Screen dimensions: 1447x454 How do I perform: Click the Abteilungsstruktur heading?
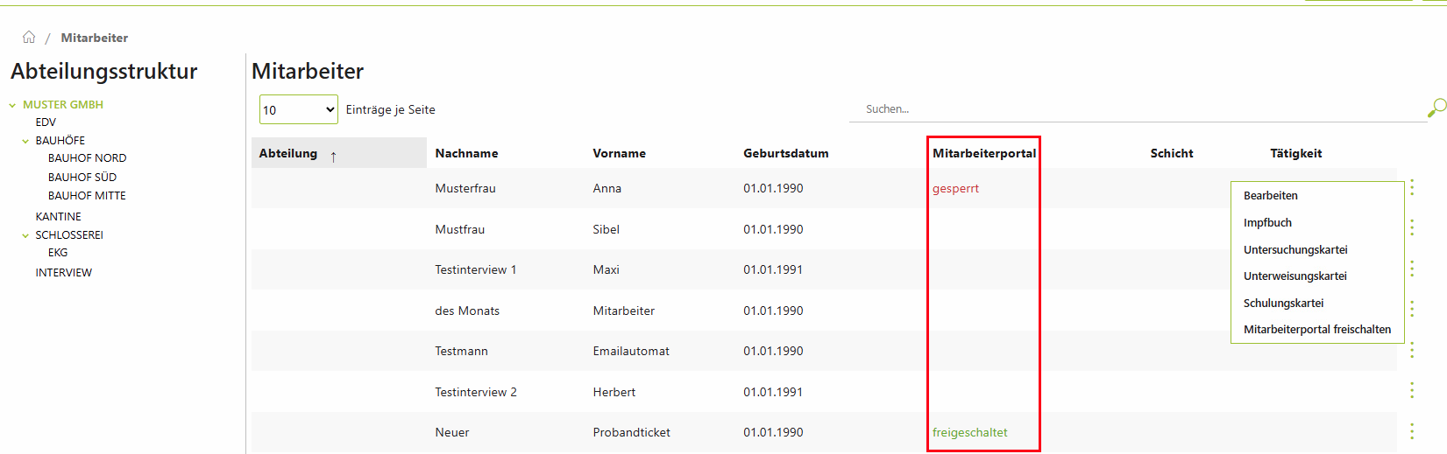[x=103, y=71]
